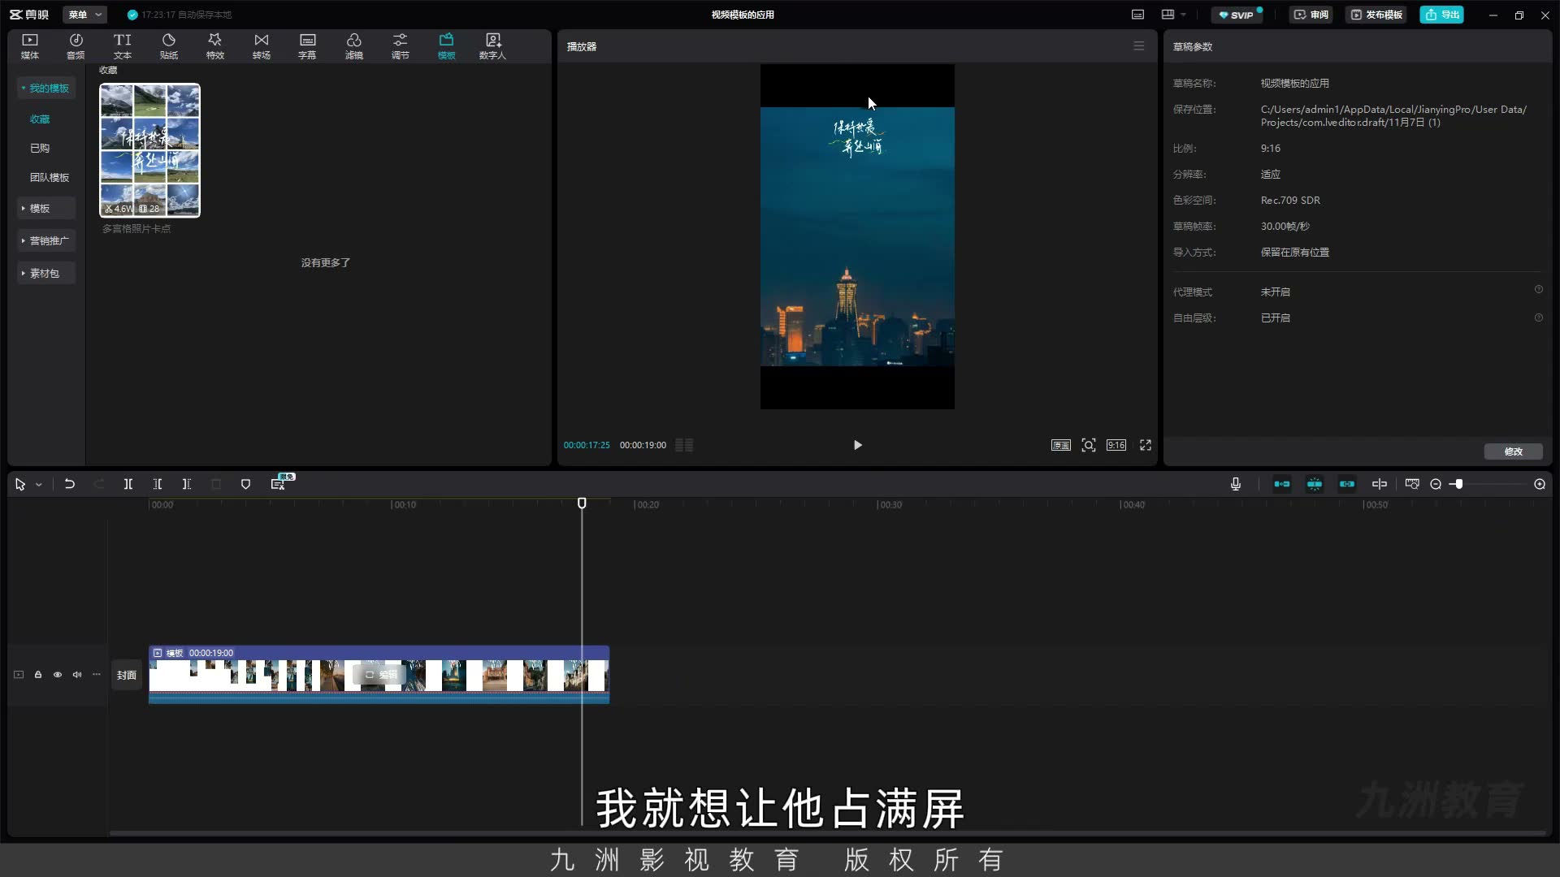Screen dimensions: 1560x877
Task: Play the preview video
Action: coord(858,445)
